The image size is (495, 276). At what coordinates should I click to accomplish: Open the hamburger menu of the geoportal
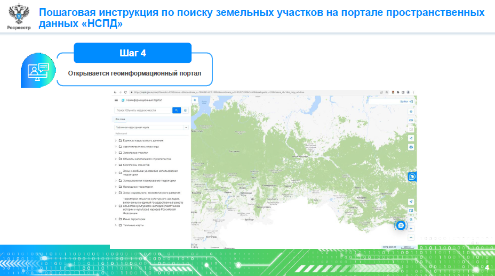pyautogui.click(x=116, y=100)
